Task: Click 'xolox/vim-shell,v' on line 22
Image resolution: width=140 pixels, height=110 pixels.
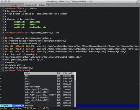Action: [15, 65]
